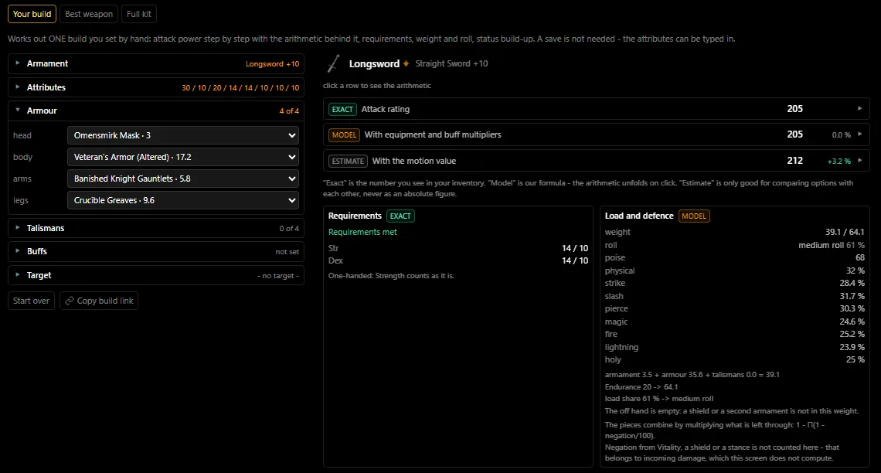Image resolution: width=881 pixels, height=473 pixels.
Task: Open the Full kit tab
Action: tap(139, 14)
